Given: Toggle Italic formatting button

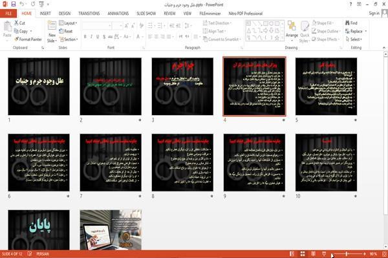Looking at the screenshot, I should coord(91,37).
